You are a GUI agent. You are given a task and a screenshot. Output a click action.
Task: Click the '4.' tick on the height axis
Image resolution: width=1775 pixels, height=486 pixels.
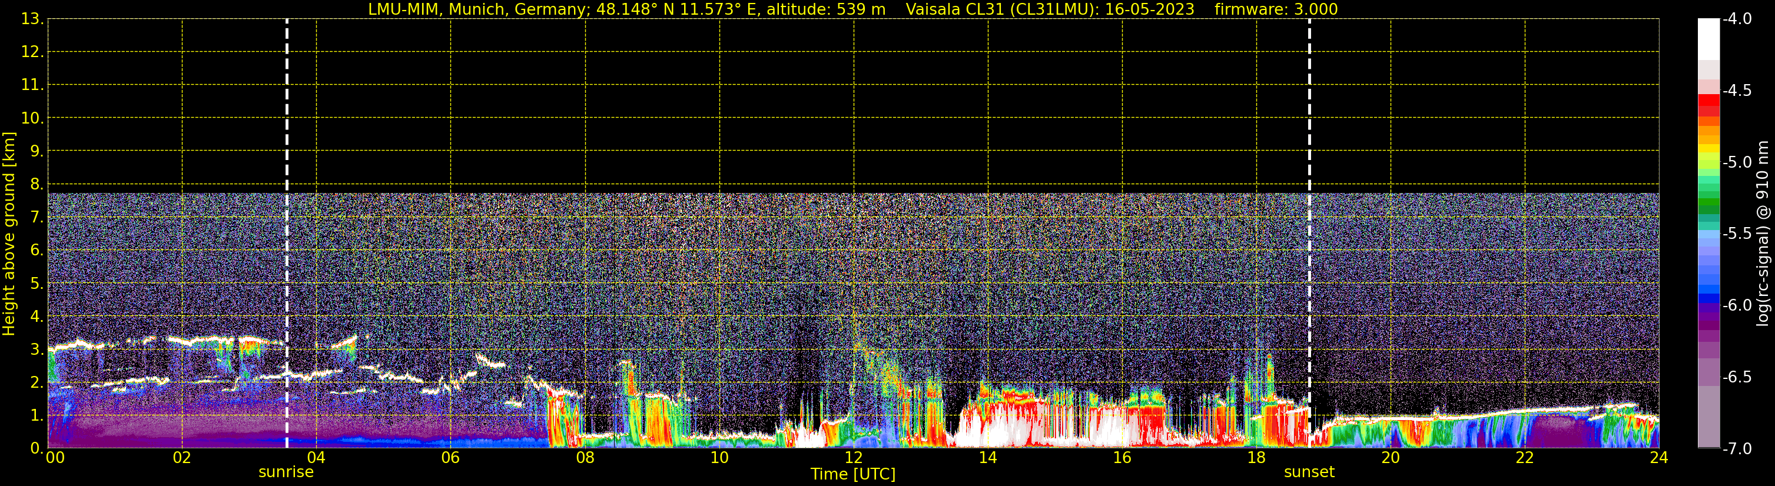point(37,316)
